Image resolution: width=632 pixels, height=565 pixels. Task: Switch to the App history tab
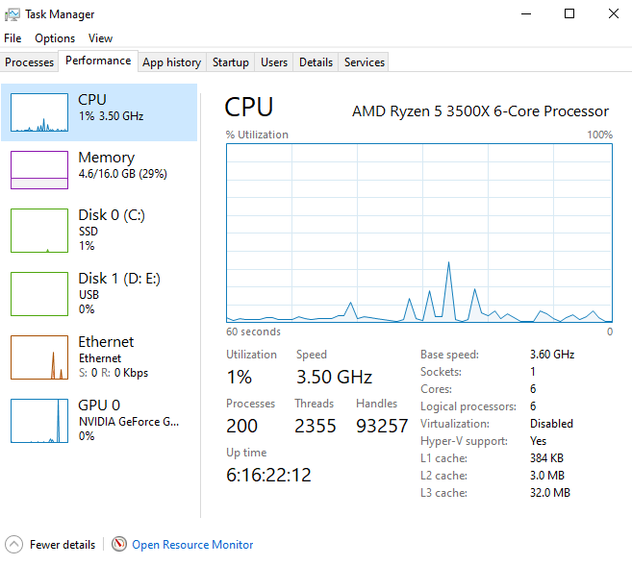point(171,62)
